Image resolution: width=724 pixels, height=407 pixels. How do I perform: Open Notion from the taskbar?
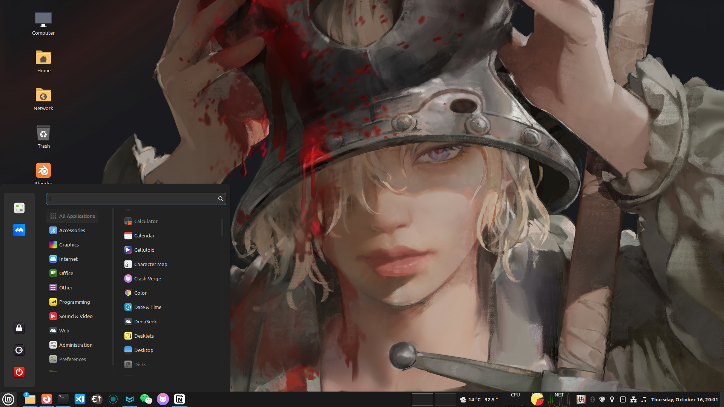coord(179,399)
